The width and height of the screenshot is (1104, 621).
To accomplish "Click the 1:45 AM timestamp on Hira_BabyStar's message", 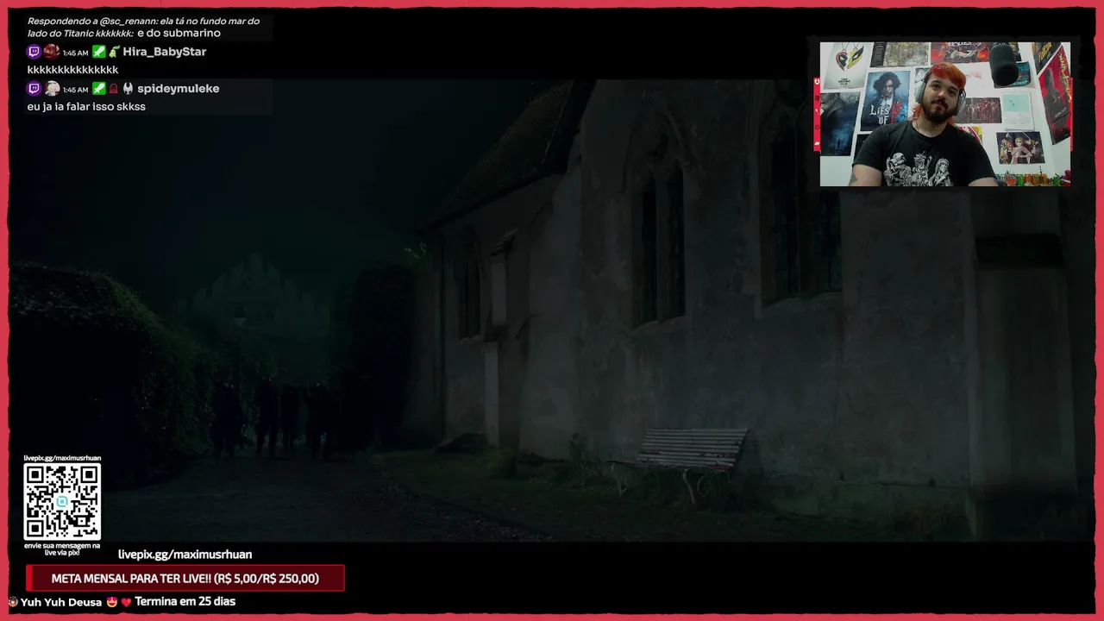I will pyautogui.click(x=76, y=53).
